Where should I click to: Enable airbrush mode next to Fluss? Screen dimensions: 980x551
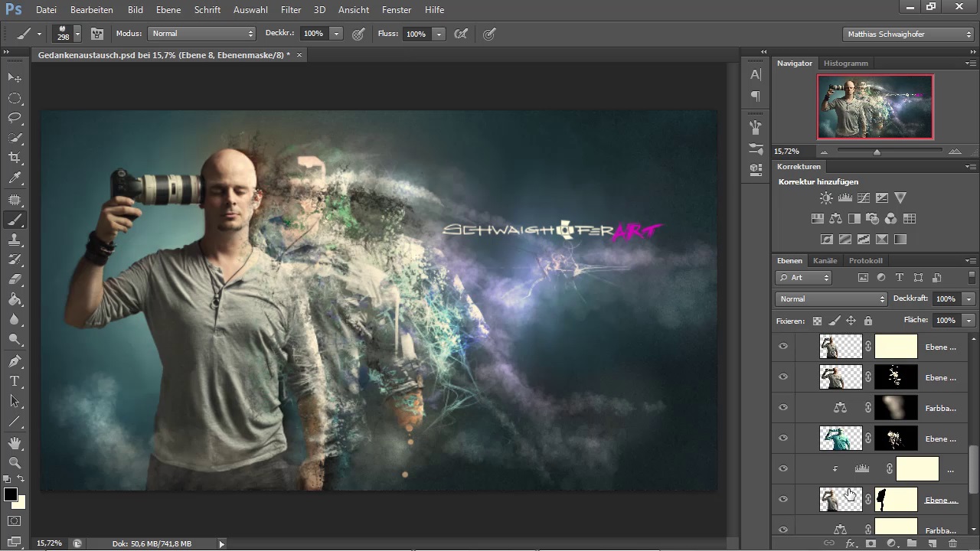(x=461, y=34)
